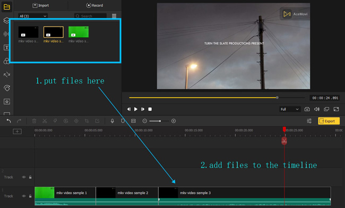Select the first black mkv video thumbnail
345x208 pixels.
click(x=28, y=32)
